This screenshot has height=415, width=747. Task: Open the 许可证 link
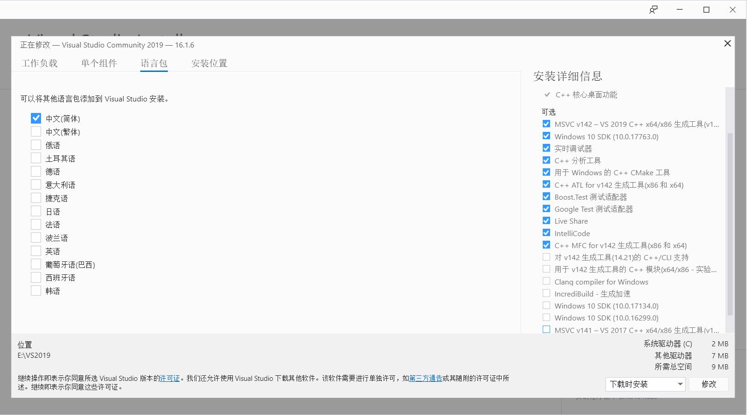tap(170, 378)
